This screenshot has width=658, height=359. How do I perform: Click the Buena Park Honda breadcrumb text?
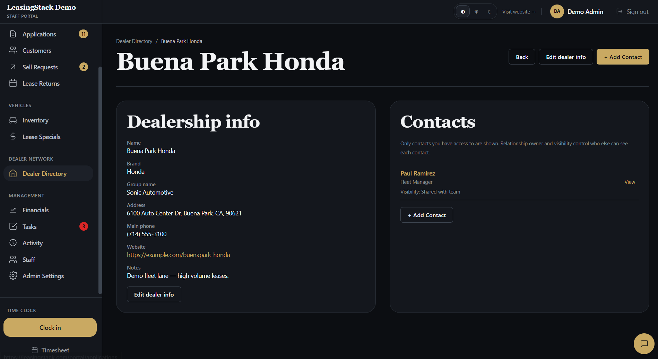[182, 41]
